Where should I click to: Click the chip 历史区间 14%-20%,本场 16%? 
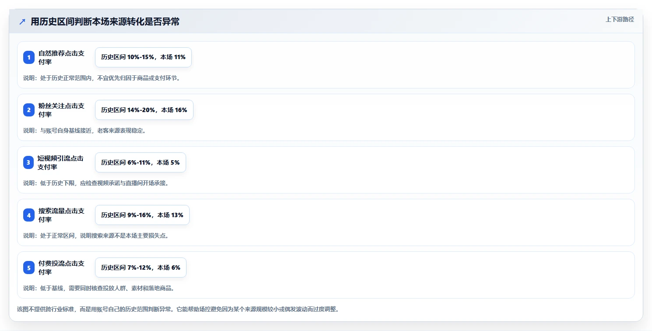[x=144, y=110]
